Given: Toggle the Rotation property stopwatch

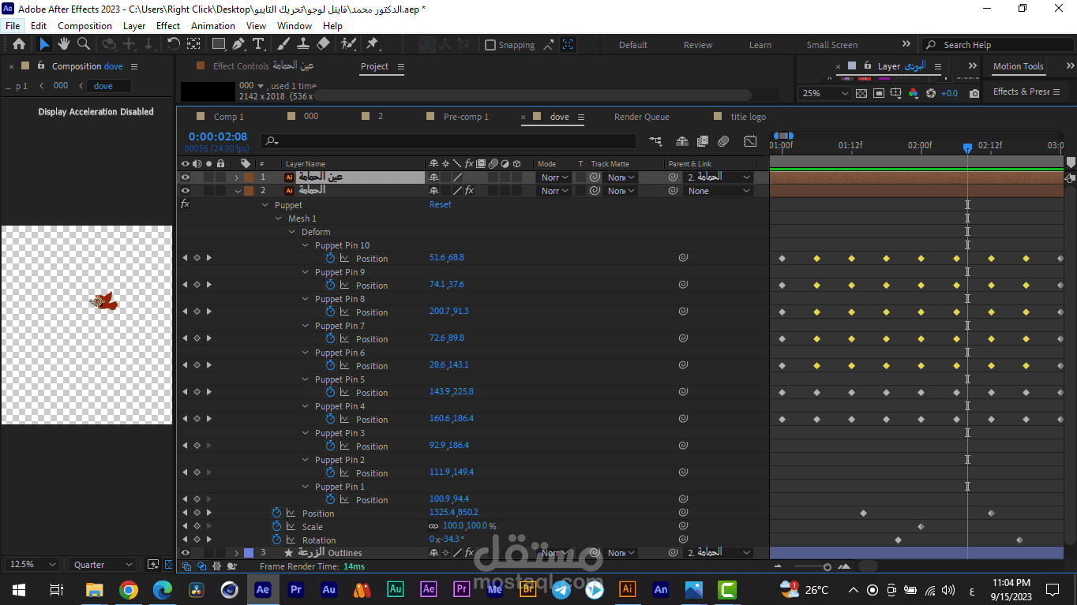Looking at the screenshot, I should pyautogui.click(x=276, y=540).
